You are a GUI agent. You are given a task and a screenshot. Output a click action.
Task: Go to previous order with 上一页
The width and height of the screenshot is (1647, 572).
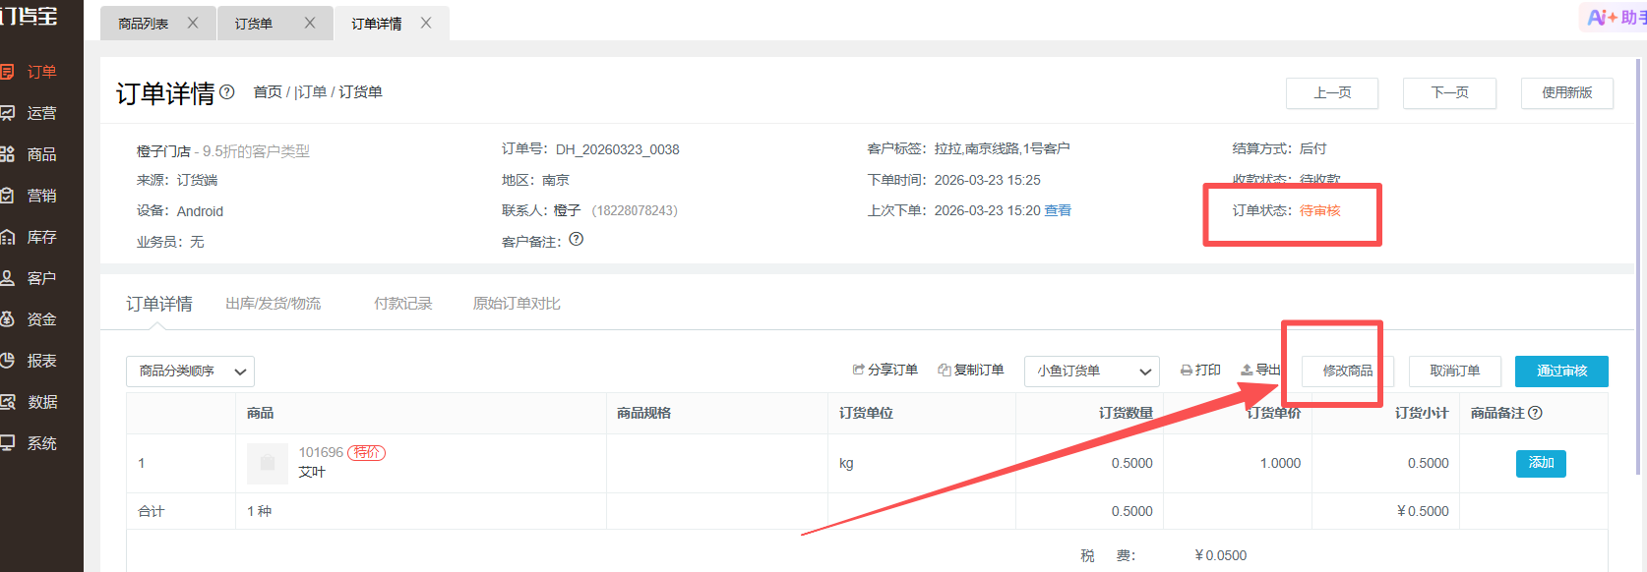coord(1332,92)
